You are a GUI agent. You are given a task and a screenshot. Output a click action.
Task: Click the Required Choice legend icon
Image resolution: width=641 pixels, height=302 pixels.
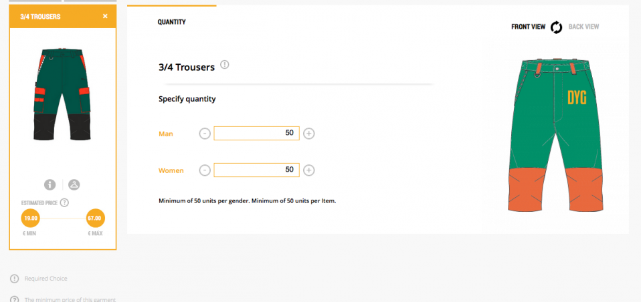(14, 279)
